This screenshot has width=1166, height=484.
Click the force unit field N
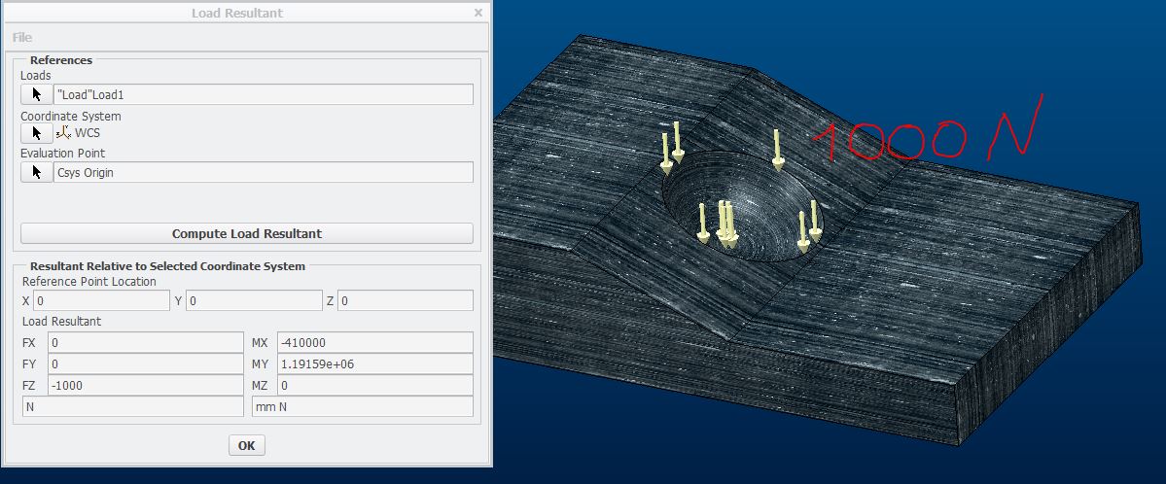133,406
